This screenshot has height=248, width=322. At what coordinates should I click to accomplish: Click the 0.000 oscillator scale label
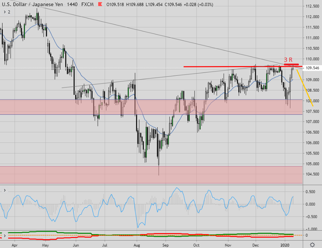310,204
